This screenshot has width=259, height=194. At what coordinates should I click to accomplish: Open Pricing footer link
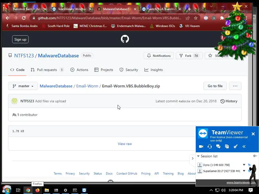[146, 174]
